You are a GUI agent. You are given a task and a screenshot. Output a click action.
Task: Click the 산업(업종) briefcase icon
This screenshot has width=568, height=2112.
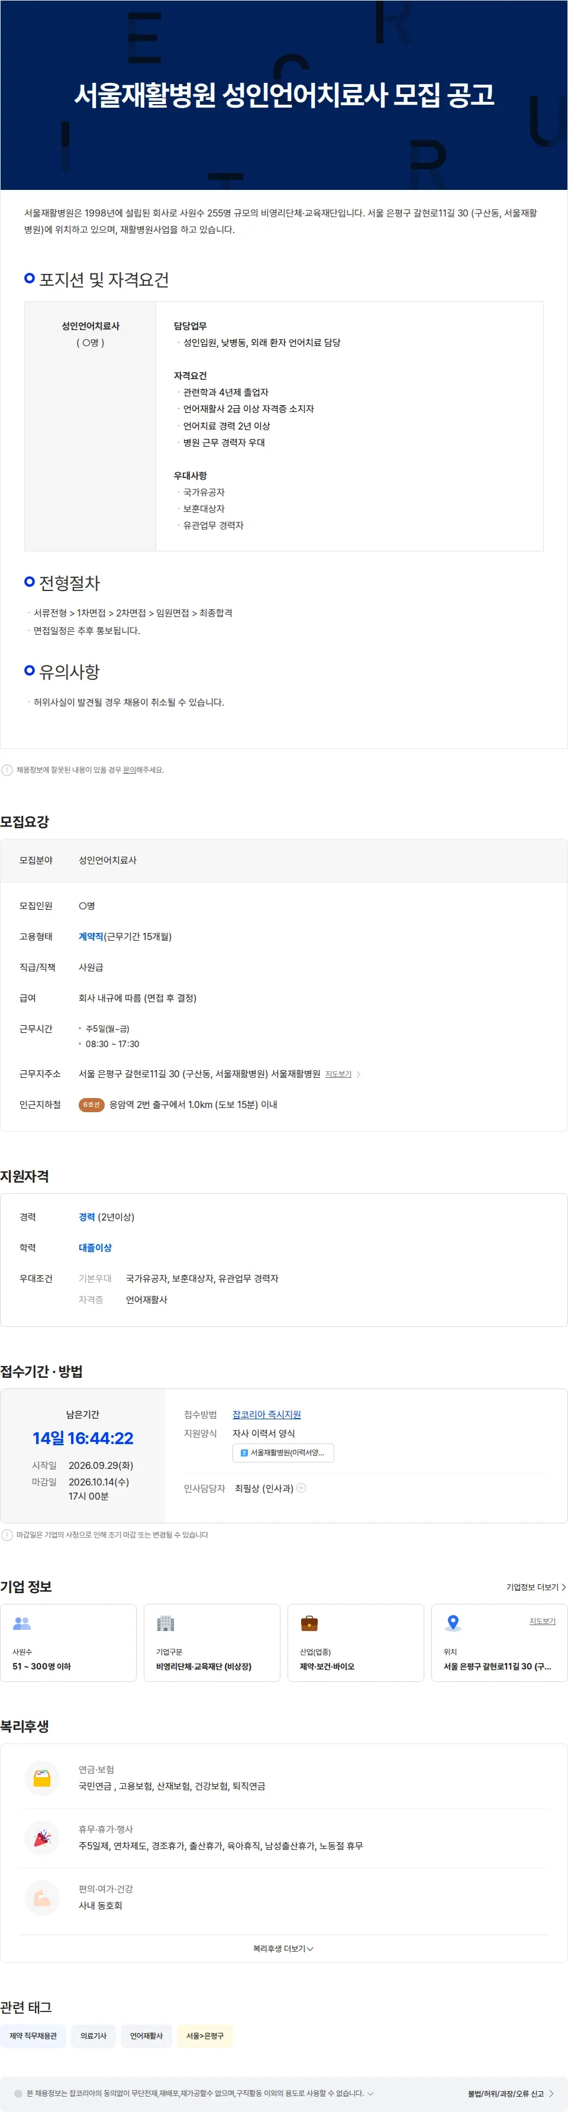pyautogui.click(x=309, y=1623)
